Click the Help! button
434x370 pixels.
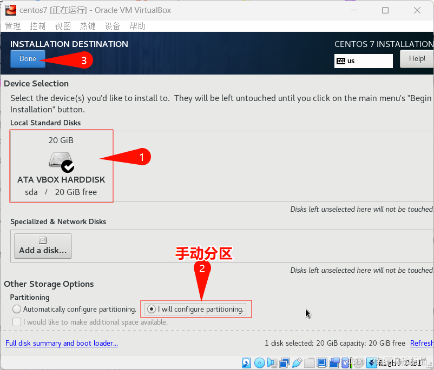coord(417,59)
